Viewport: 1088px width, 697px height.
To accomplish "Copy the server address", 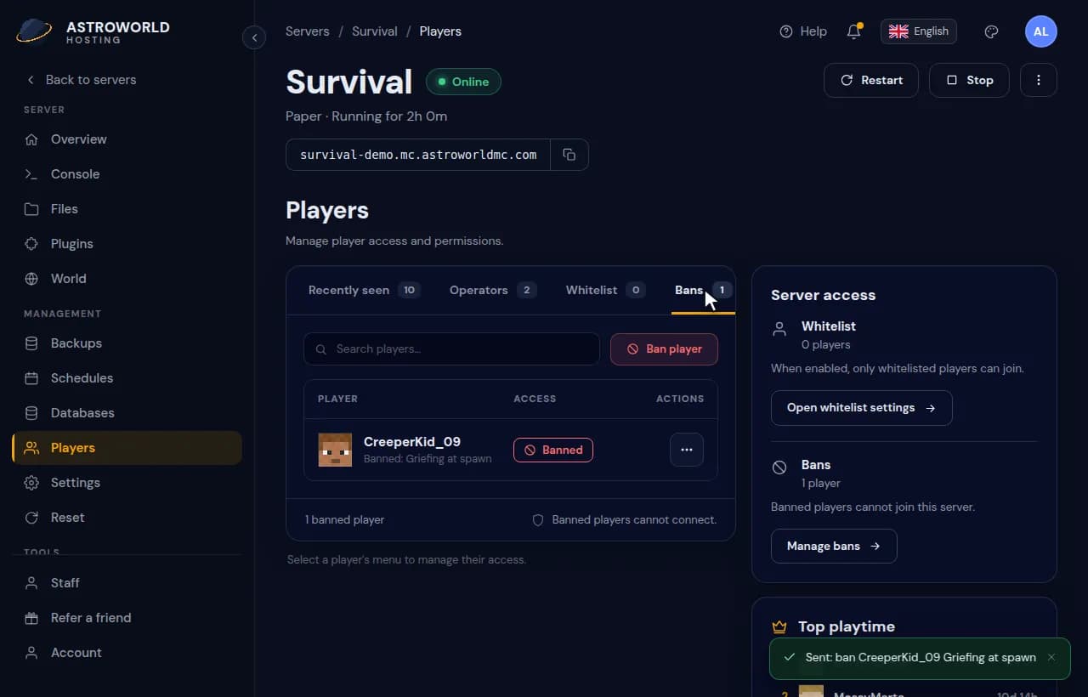I will pyautogui.click(x=569, y=155).
